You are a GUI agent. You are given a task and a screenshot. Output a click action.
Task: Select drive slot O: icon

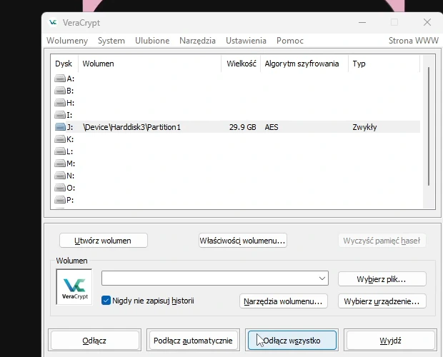(60, 188)
